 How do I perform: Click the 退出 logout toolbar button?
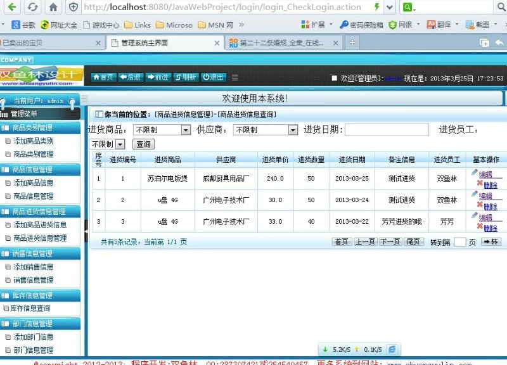(213, 77)
